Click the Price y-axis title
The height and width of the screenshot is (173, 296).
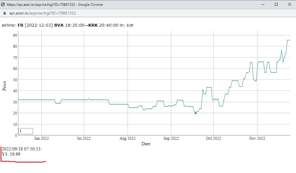tap(4, 86)
